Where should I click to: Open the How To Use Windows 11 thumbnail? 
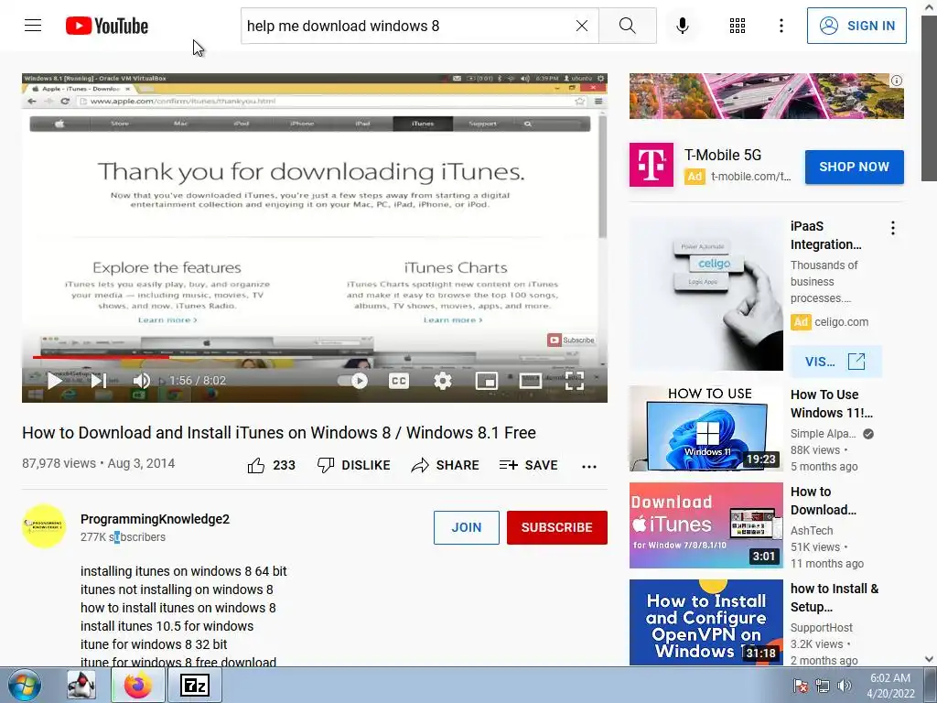click(x=705, y=428)
